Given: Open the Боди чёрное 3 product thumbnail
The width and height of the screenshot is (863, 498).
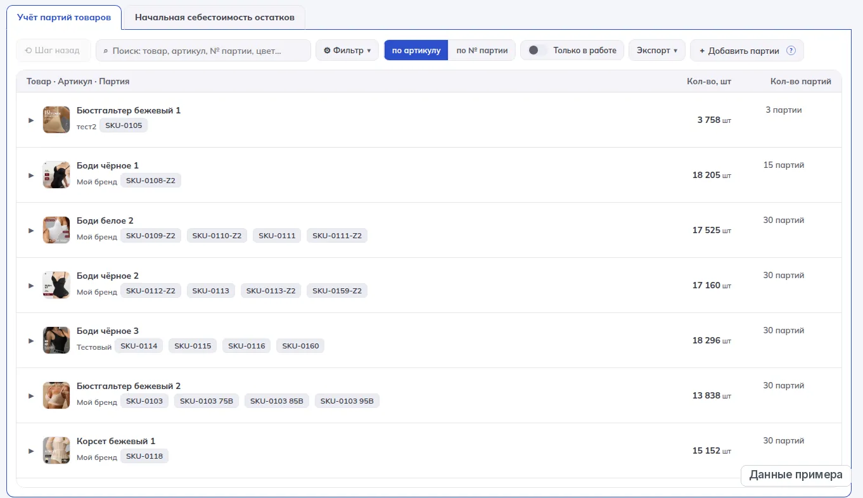Looking at the screenshot, I should (x=56, y=340).
